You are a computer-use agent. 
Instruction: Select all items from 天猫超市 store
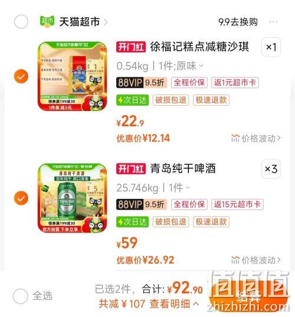point(21,22)
